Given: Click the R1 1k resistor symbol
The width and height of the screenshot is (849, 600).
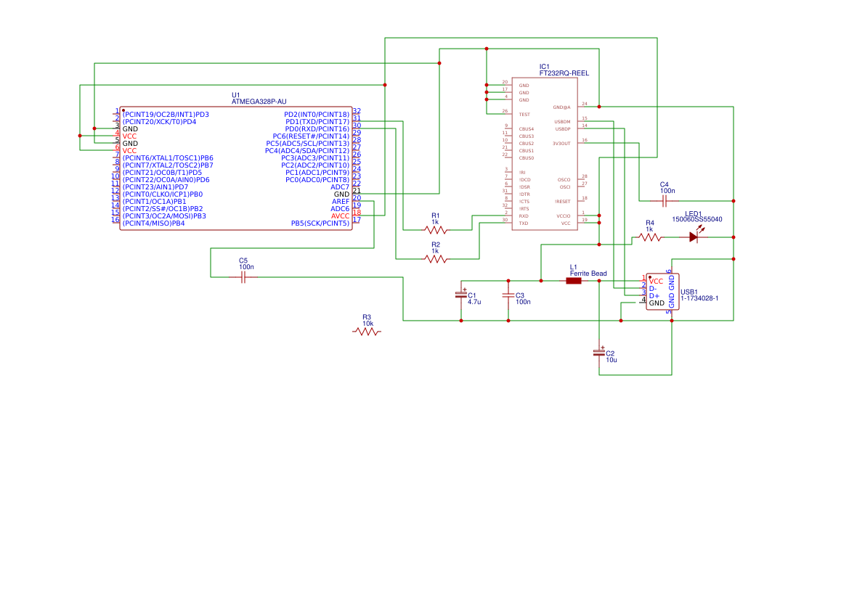Looking at the screenshot, I should [x=436, y=229].
